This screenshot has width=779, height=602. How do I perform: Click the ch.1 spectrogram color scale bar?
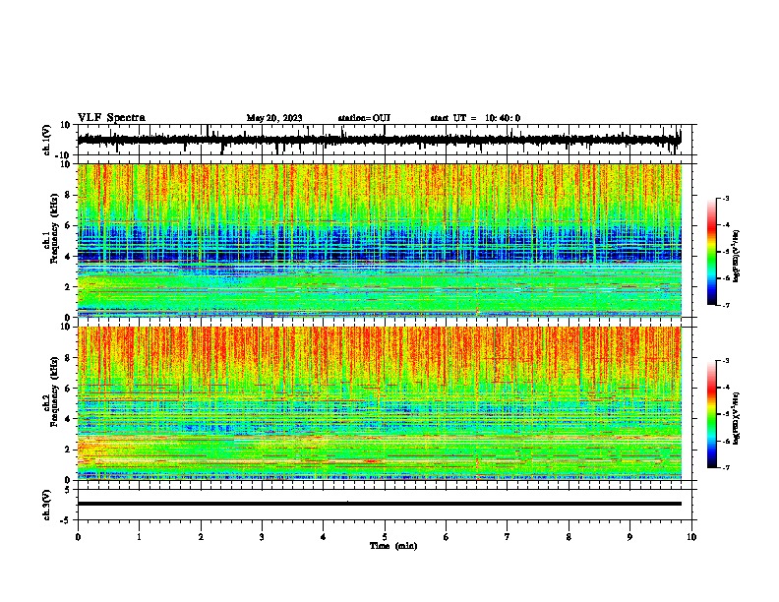(712, 252)
